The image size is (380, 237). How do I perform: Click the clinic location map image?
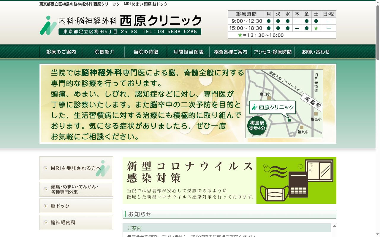(x=284, y=104)
